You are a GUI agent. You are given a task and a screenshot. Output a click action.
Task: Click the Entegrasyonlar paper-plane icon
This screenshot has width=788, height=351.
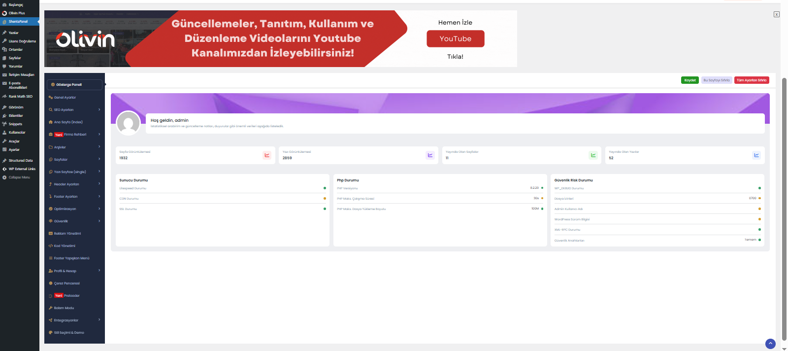[x=51, y=320]
